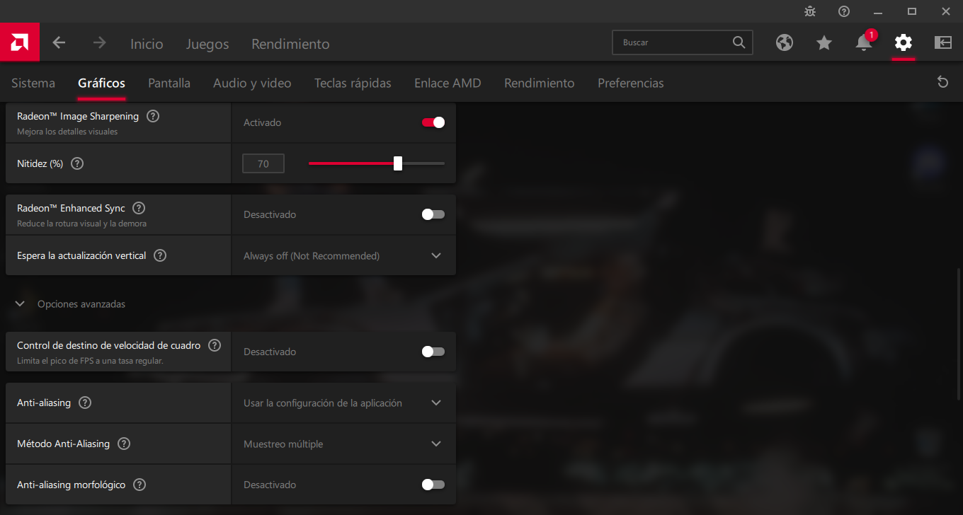The image size is (963, 515).
Task: Open notifications bell icon
Action: [864, 42]
